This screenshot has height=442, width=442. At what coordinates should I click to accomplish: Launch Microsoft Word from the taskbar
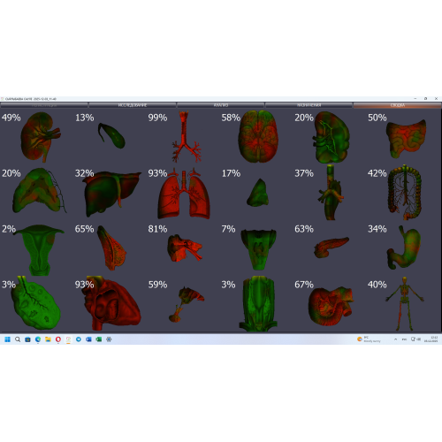(x=88, y=339)
